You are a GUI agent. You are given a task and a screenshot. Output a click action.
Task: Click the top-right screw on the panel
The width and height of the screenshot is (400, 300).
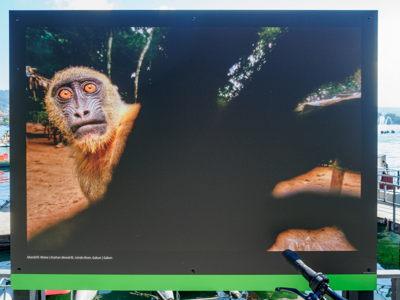(x=370, y=18)
